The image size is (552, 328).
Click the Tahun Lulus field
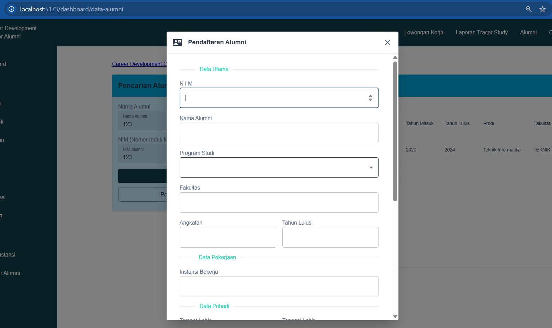(330, 237)
